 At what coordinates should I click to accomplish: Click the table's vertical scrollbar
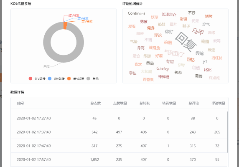coord(228,132)
